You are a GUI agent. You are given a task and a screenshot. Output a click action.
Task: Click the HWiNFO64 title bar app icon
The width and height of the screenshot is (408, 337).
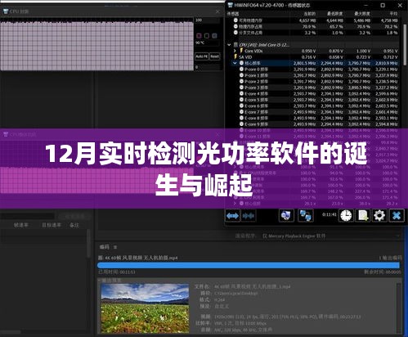(x=231, y=5)
